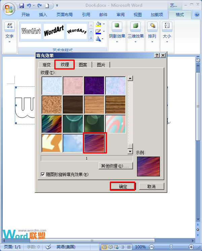The image size is (202, 251).
Task: Switch to the 图案 tab in dialog
Action: (83, 65)
